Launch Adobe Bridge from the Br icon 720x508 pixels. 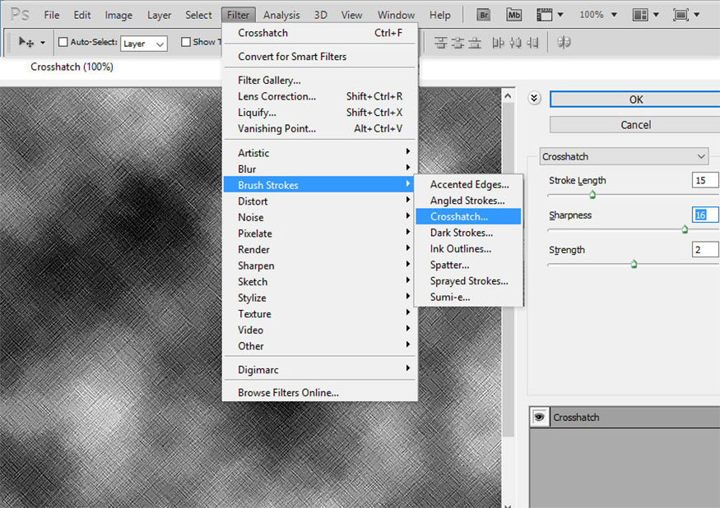point(485,15)
